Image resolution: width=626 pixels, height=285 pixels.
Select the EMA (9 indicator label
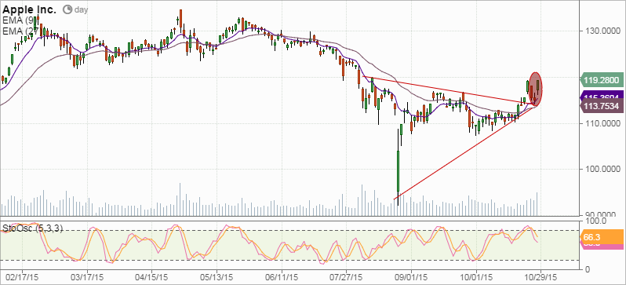pos(17,20)
